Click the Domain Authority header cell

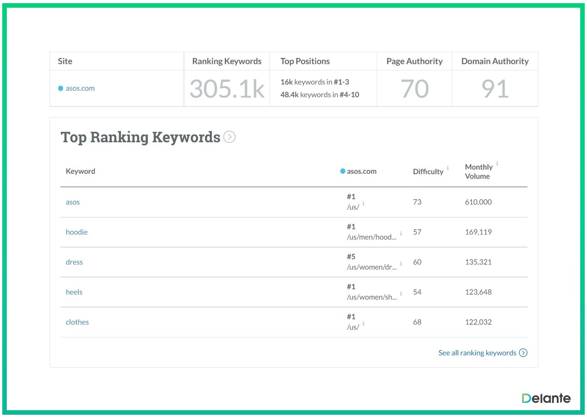point(495,61)
